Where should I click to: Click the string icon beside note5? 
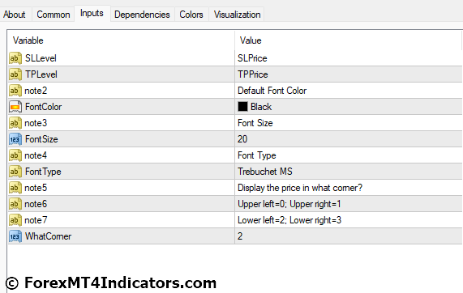coord(15,188)
